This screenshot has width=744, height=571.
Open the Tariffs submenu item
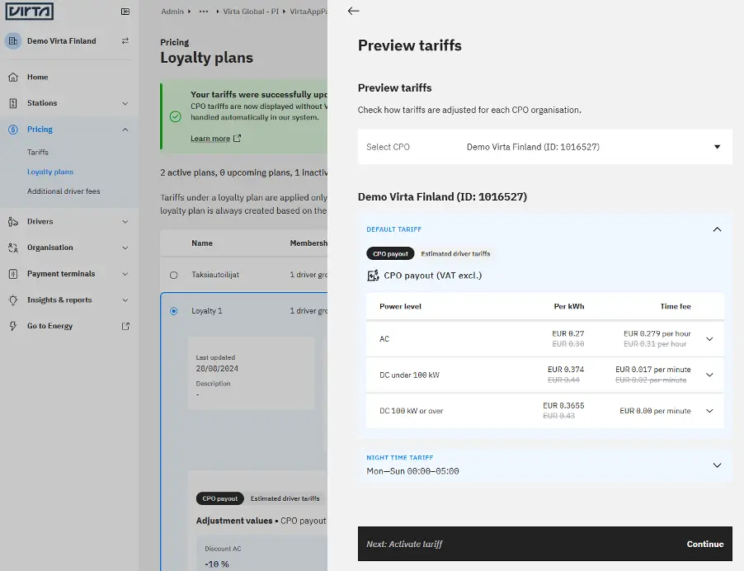point(37,153)
